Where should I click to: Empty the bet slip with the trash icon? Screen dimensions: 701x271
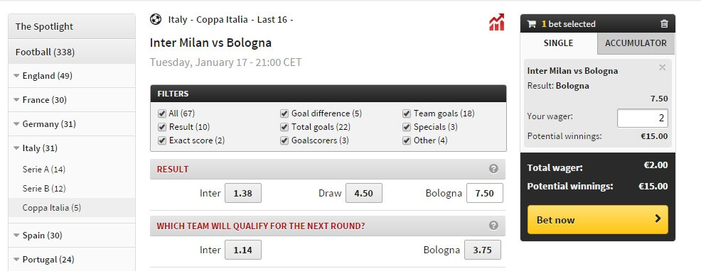[664, 24]
